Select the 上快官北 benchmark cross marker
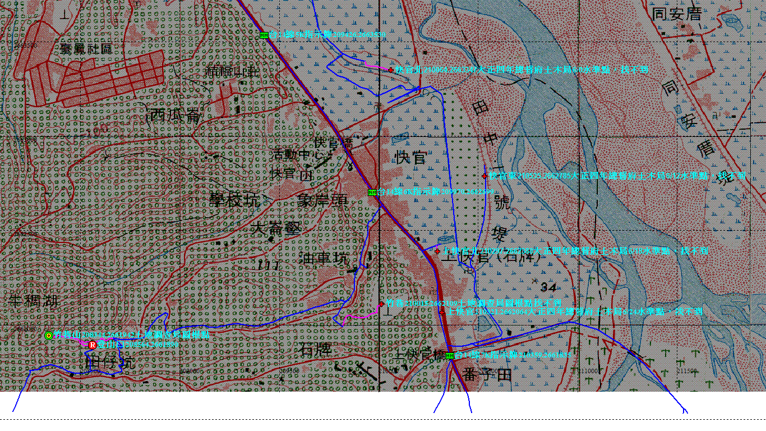The height and width of the screenshot is (431, 766). 437,251
